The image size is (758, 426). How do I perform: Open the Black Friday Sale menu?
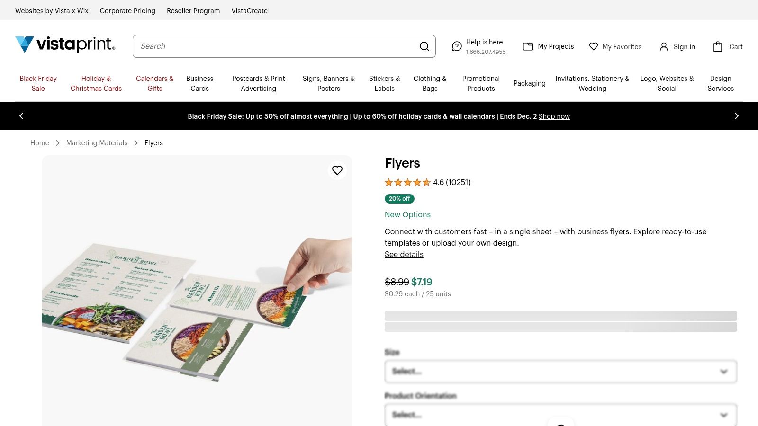[x=38, y=83]
